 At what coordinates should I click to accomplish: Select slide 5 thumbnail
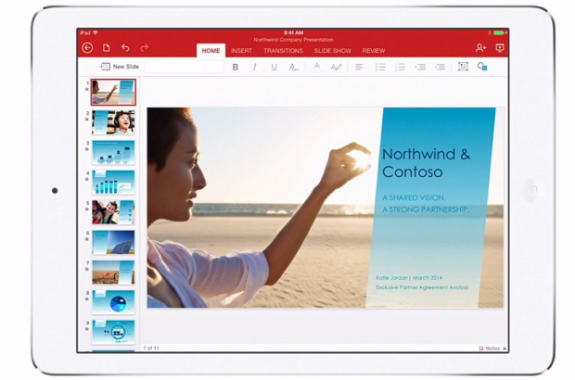[x=113, y=211]
